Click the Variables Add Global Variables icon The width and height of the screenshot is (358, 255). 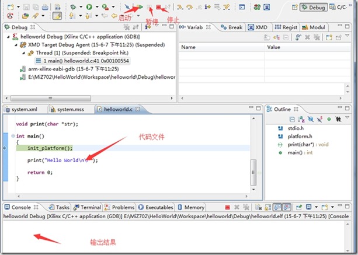point(298,37)
